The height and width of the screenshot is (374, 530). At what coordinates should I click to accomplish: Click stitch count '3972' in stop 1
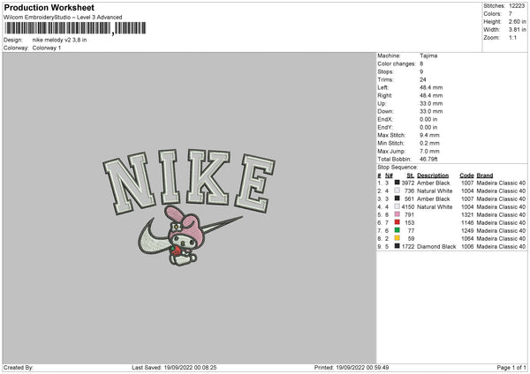point(408,183)
